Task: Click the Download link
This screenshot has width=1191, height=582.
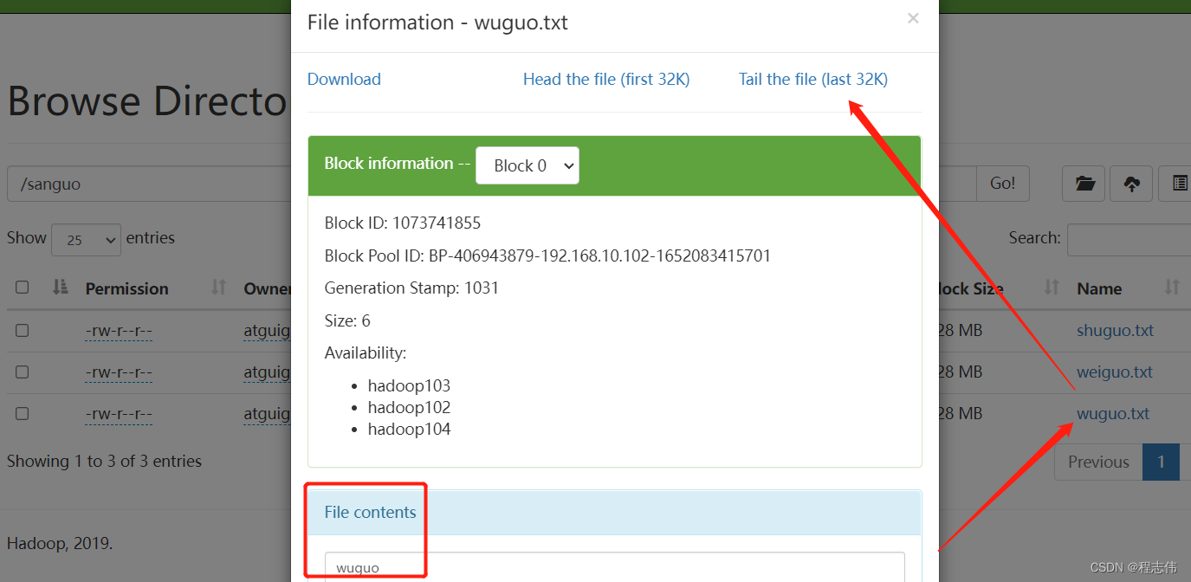Action: 344,79
